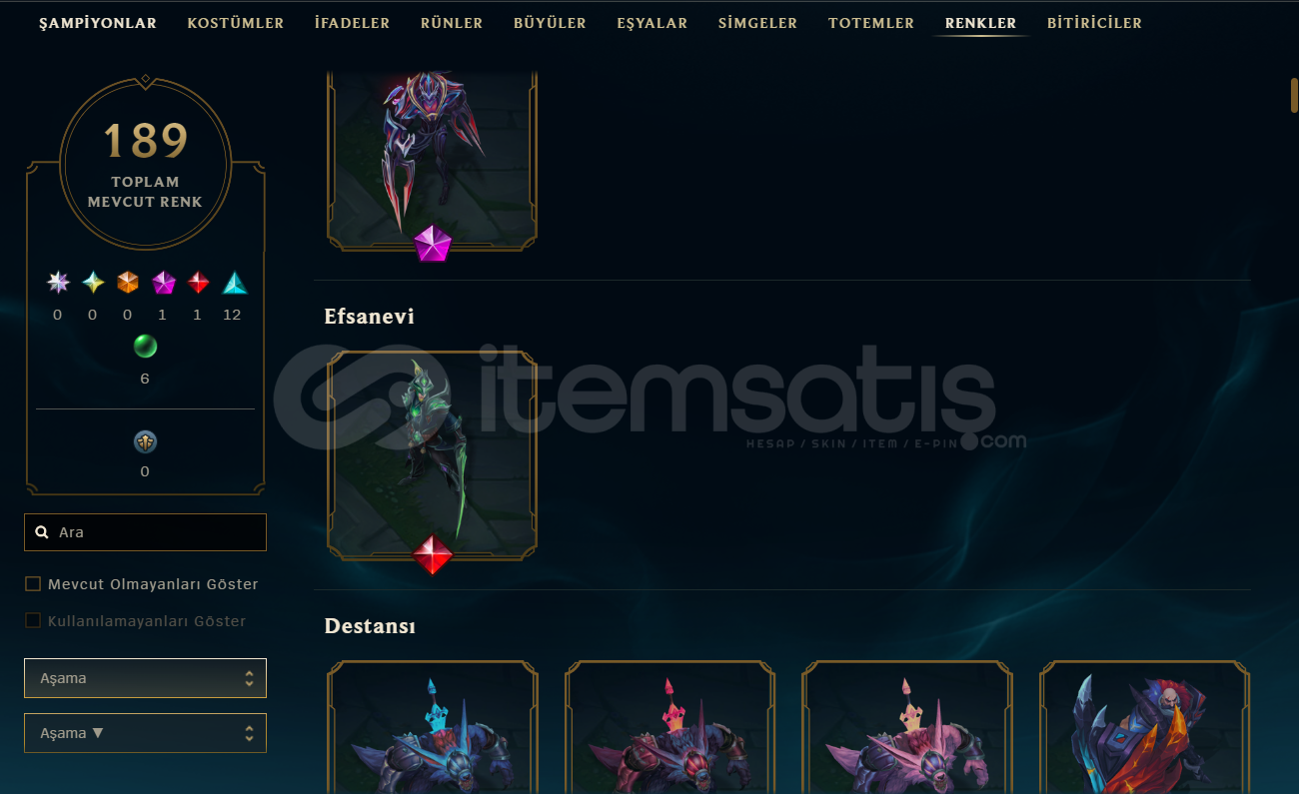Click the vertical scrollbar thumb
1299x794 pixels.
[x=1293, y=97]
